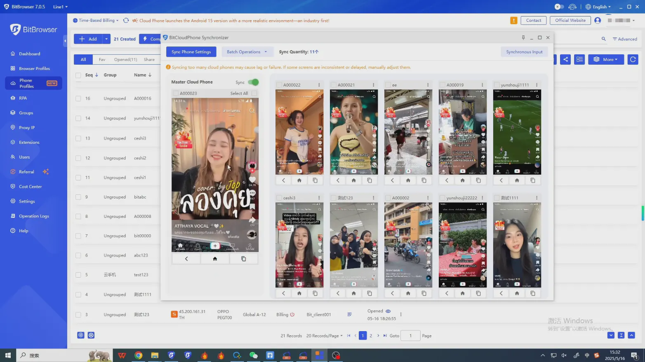
Task: Click the Contact button
Action: point(534,21)
